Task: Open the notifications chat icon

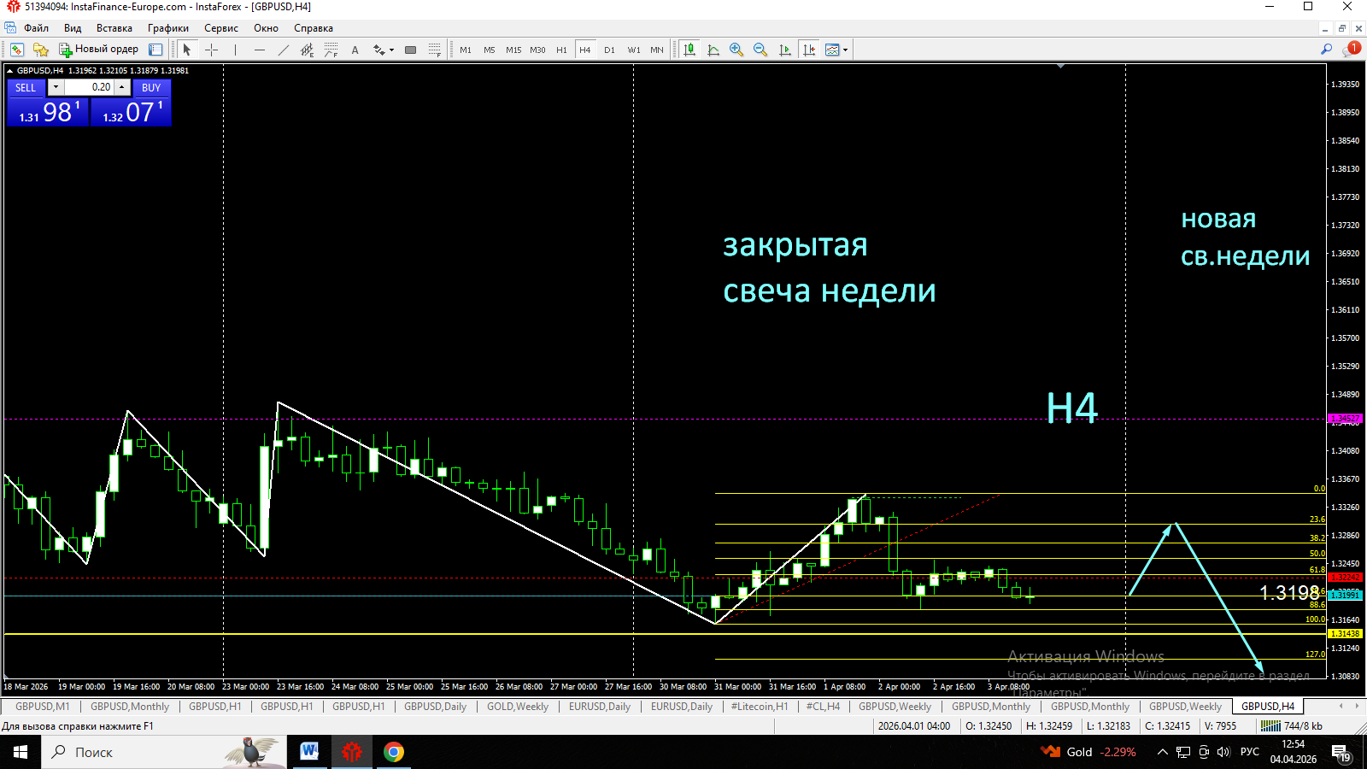Action: 1351,50
